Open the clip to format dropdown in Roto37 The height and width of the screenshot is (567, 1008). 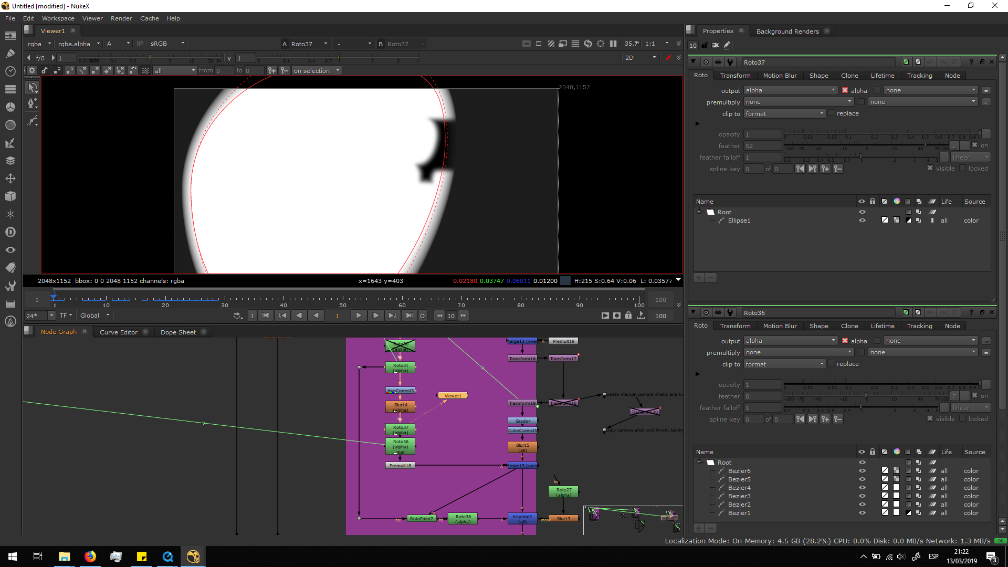click(784, 114)
